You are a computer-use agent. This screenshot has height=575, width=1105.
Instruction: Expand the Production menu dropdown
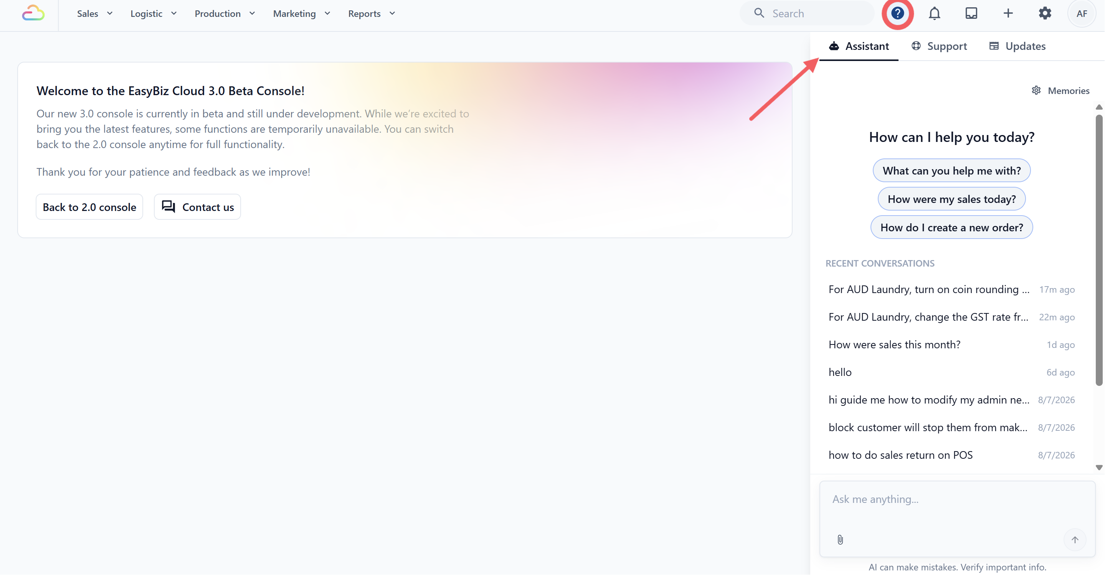click(225, 14)
